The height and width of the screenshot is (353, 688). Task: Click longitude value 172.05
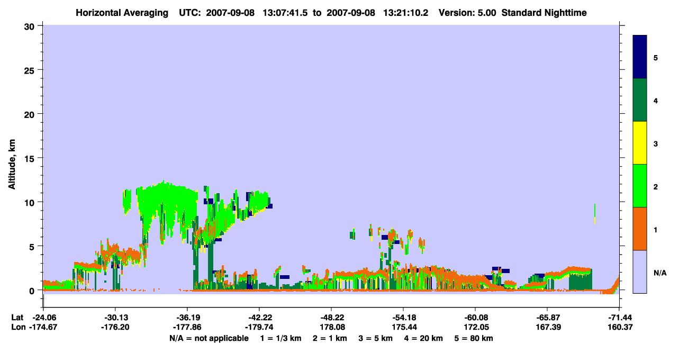pyautogui.click(x=477, y=328)
